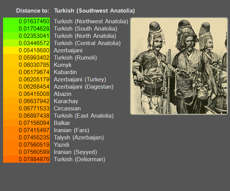Choose the Turkish (Central Anatolia) row

click(87, 43)
